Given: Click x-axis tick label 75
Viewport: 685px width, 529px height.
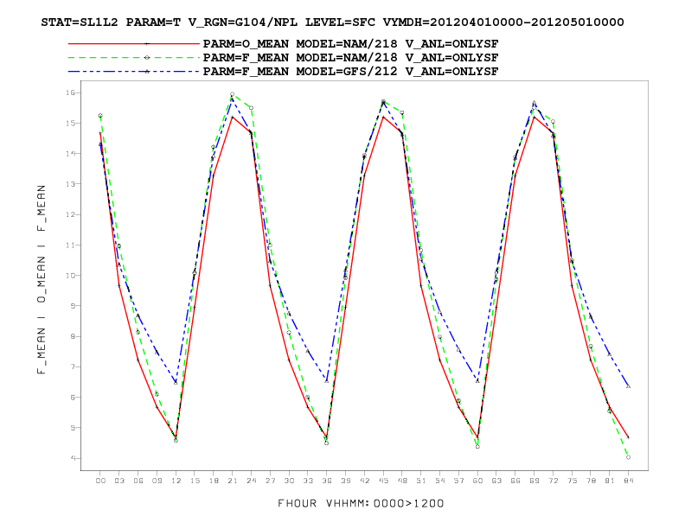Looking at the screenshot, I should click(x=572, y=481).
